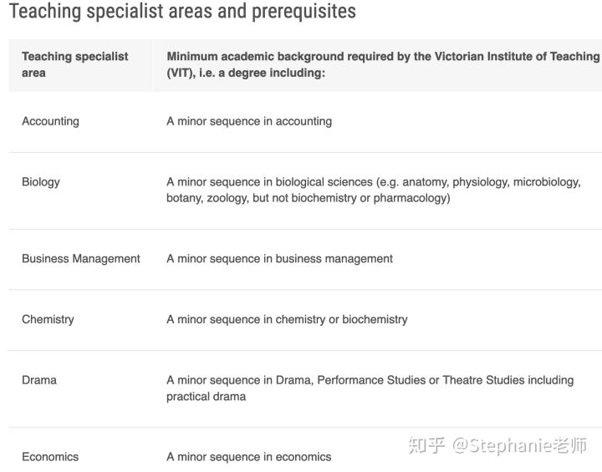Select the page heading 'Teaching specialist areas and prerequisites'
Image resolution: width=602 pixels, height=472 pixels.
(x=182, y=11)
